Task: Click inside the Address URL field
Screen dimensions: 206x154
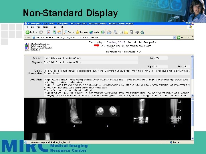Action: click(103, 38)
